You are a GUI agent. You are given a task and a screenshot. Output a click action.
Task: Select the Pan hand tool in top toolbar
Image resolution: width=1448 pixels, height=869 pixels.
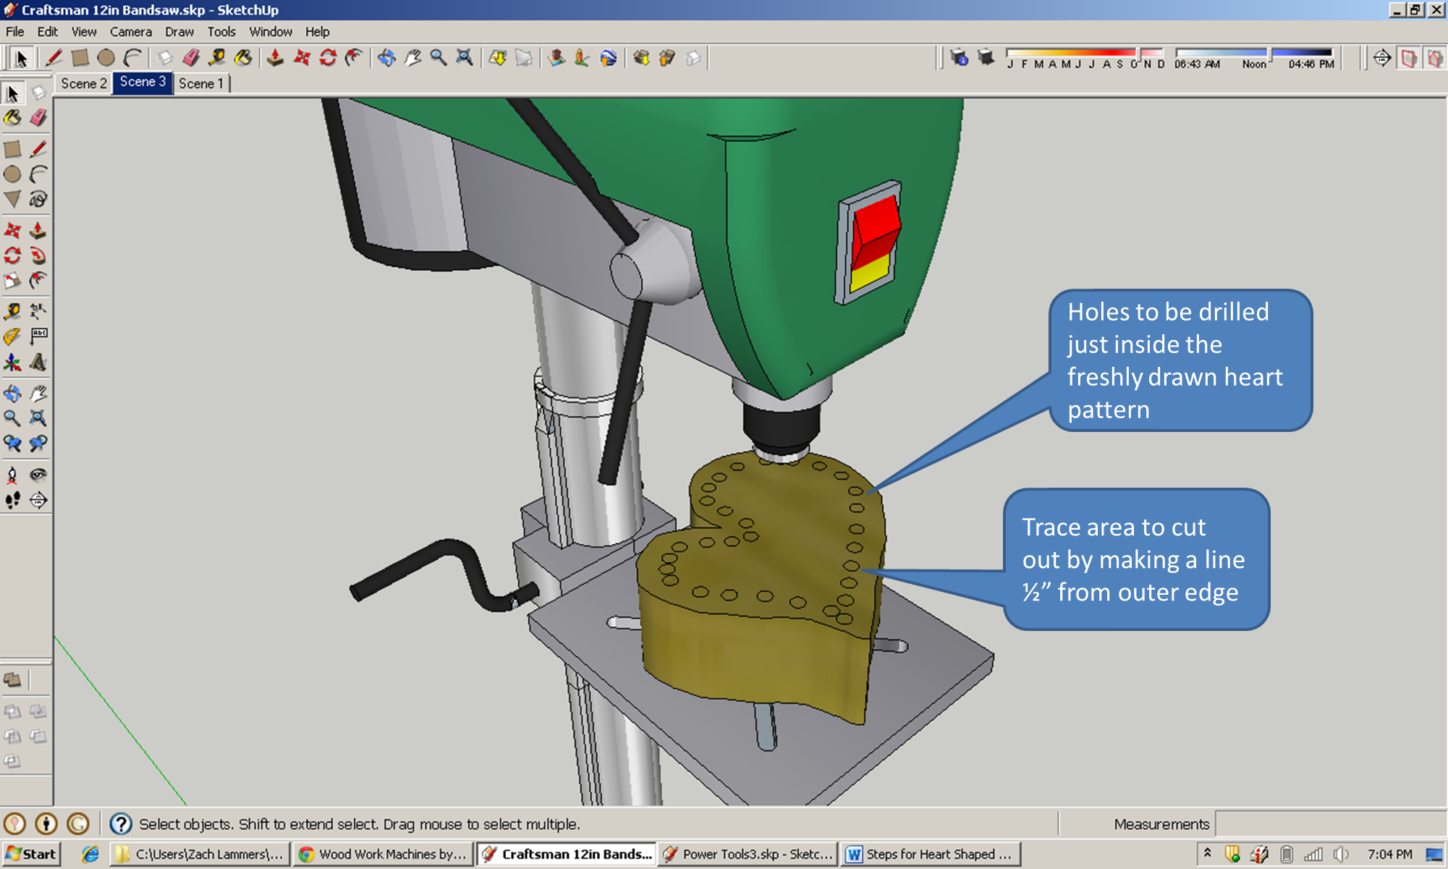coord(412,58)
